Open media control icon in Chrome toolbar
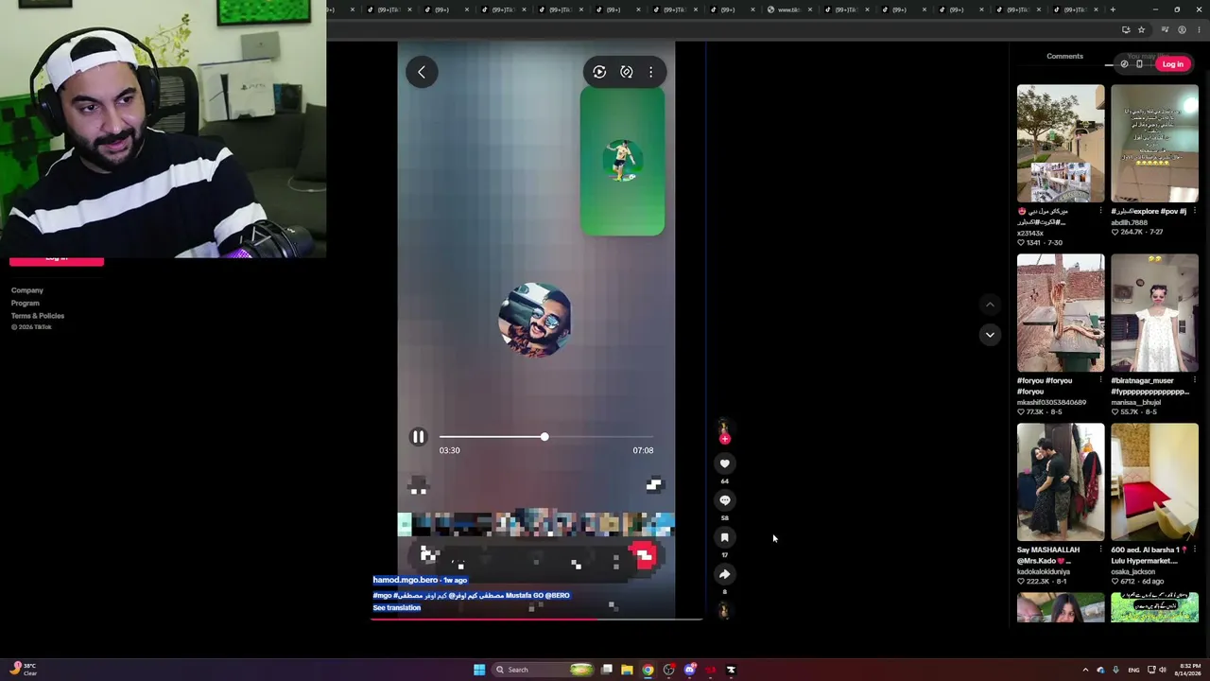This screenshot has height=681, width=1210. pyautogui.click(x=1165, y=29)
